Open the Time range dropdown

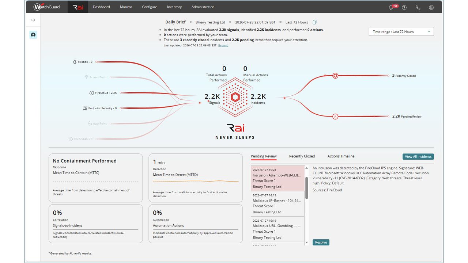tap(401, 32)
